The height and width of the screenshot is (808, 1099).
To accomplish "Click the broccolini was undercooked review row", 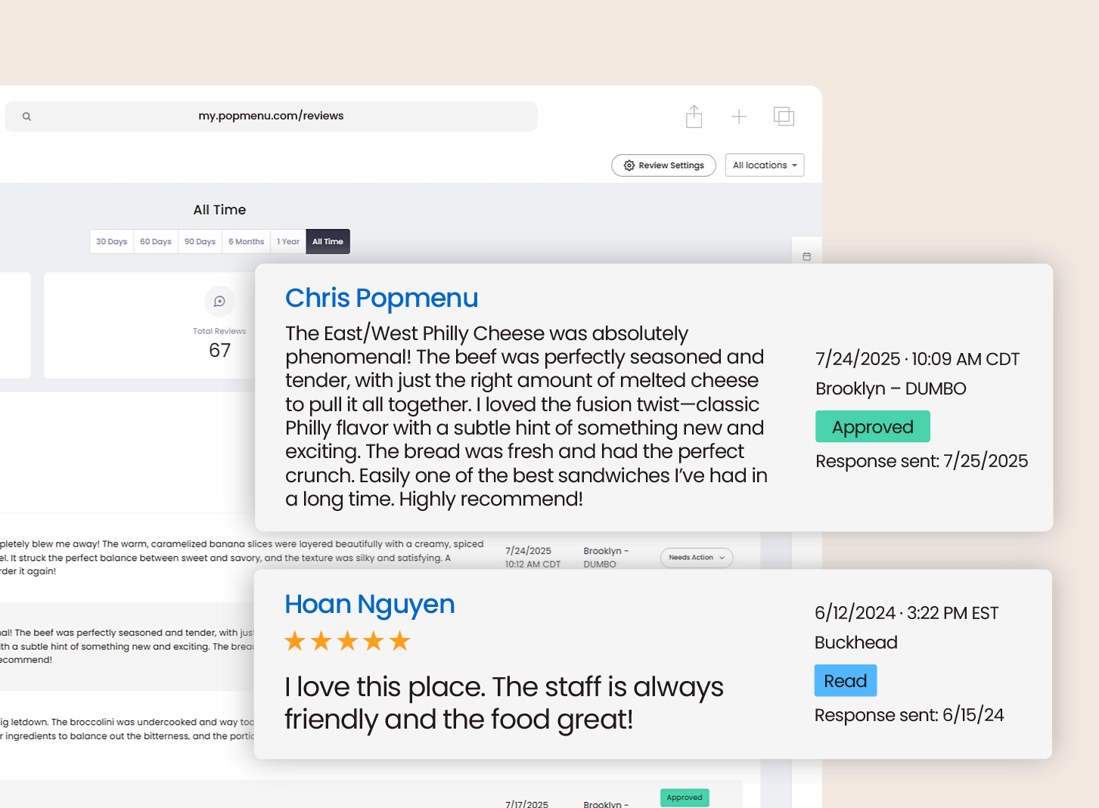I will 127,729.
